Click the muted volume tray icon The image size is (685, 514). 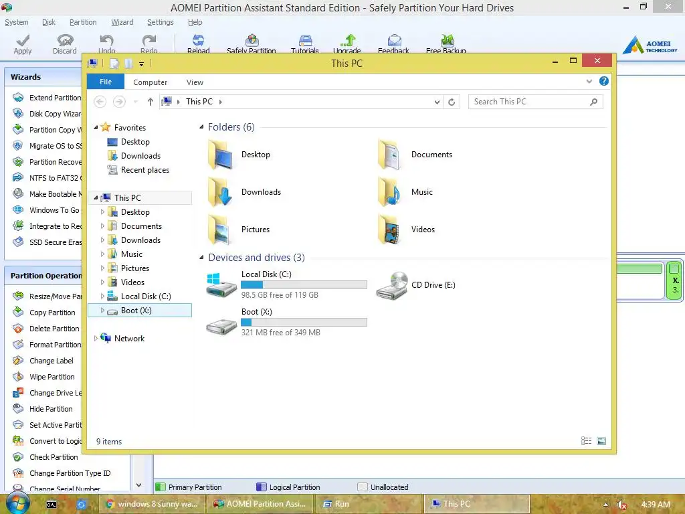[622, 505]
